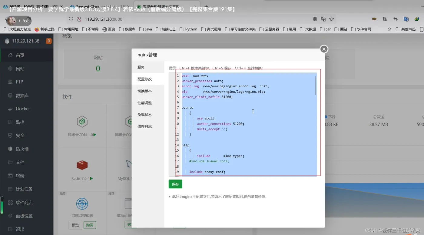Open the 火狐官方站点 bookmark folder
The width and height of the screenshot is (424, 235).
(x=17, y=29)
